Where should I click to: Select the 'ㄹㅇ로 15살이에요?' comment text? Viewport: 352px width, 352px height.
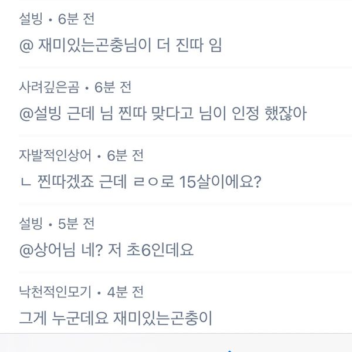coord(197,182)
